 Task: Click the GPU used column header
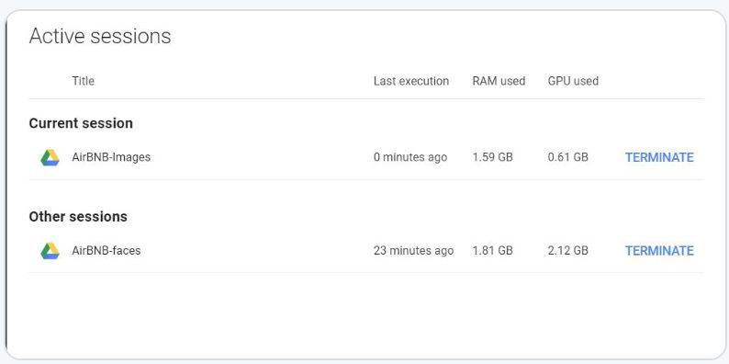[x=573, y=81]
